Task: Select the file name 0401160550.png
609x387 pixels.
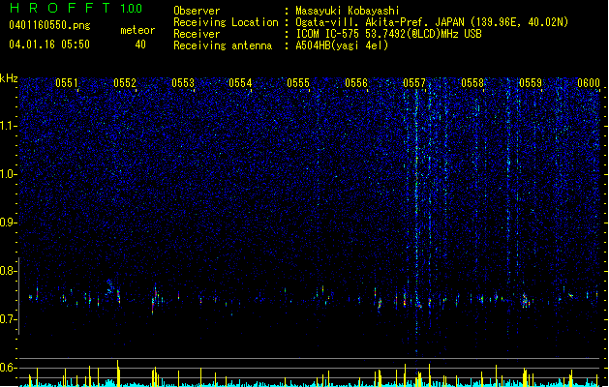Action: 49,26
